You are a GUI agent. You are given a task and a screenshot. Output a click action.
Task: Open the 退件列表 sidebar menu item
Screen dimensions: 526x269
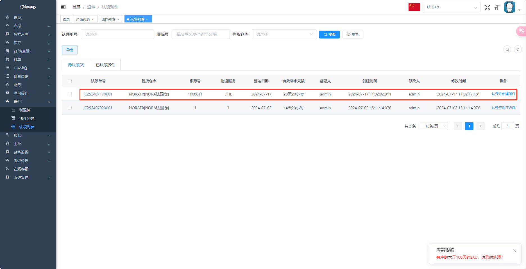(26, 118)
